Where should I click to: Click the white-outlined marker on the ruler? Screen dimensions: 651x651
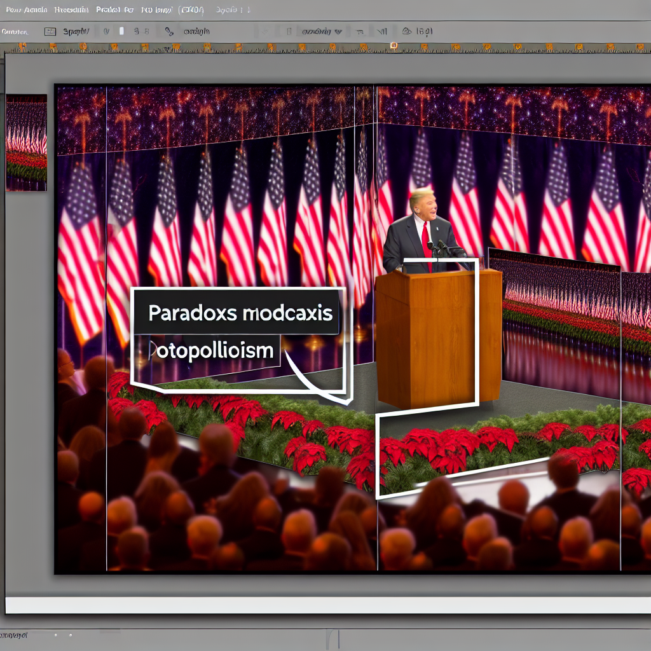click(x=394, y=46)
